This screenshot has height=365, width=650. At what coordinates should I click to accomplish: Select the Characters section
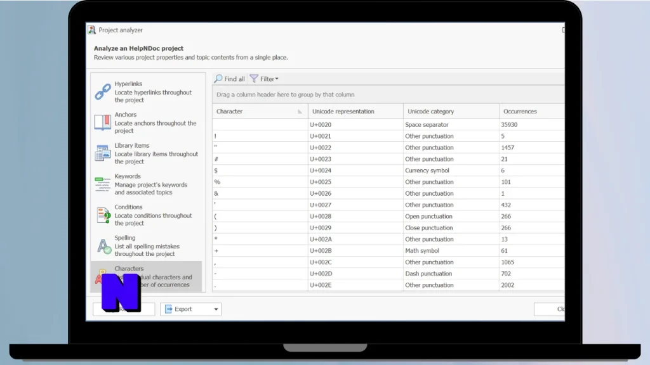pyautogui.click(x=146, y=276)
